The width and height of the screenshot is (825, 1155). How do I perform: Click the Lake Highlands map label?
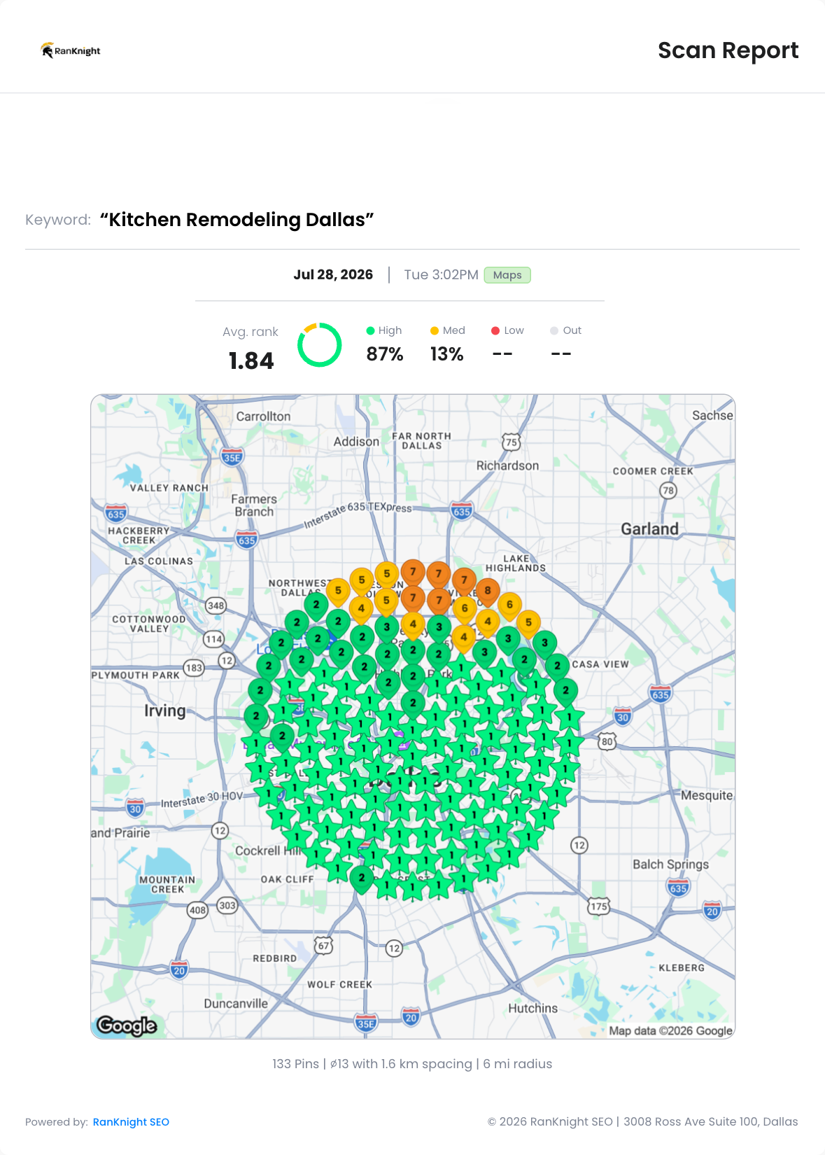click(516, 563)
